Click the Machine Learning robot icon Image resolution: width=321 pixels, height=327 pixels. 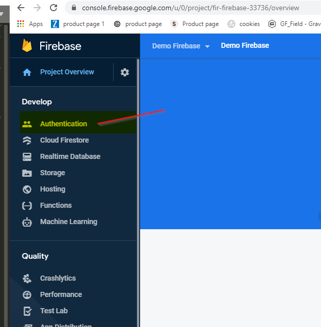point(27,222)
